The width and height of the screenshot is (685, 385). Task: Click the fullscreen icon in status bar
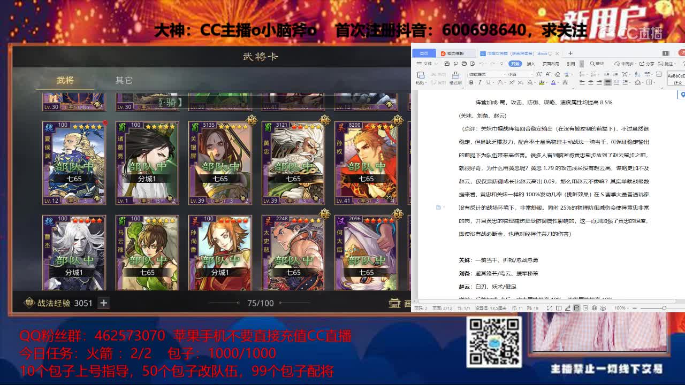[x=550, y=308]
